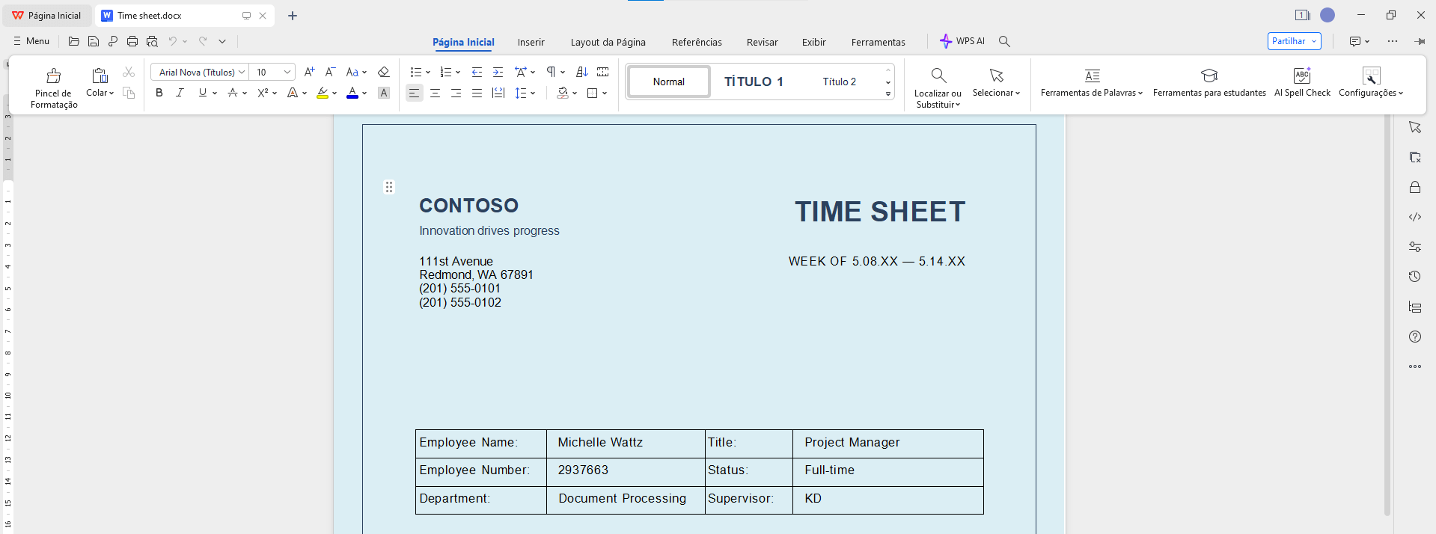1436x534 pixels.
Task: Open the search magnifier beside WPS AI
Action: point(1004,41)
